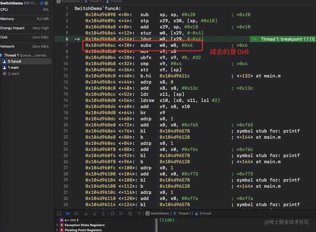
Task: Click the blue info icon beside SwitchDemo PID
Action: (41, 3)
